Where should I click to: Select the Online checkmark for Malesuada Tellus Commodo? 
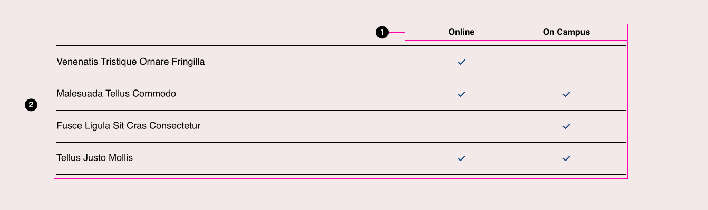point(461,94)
